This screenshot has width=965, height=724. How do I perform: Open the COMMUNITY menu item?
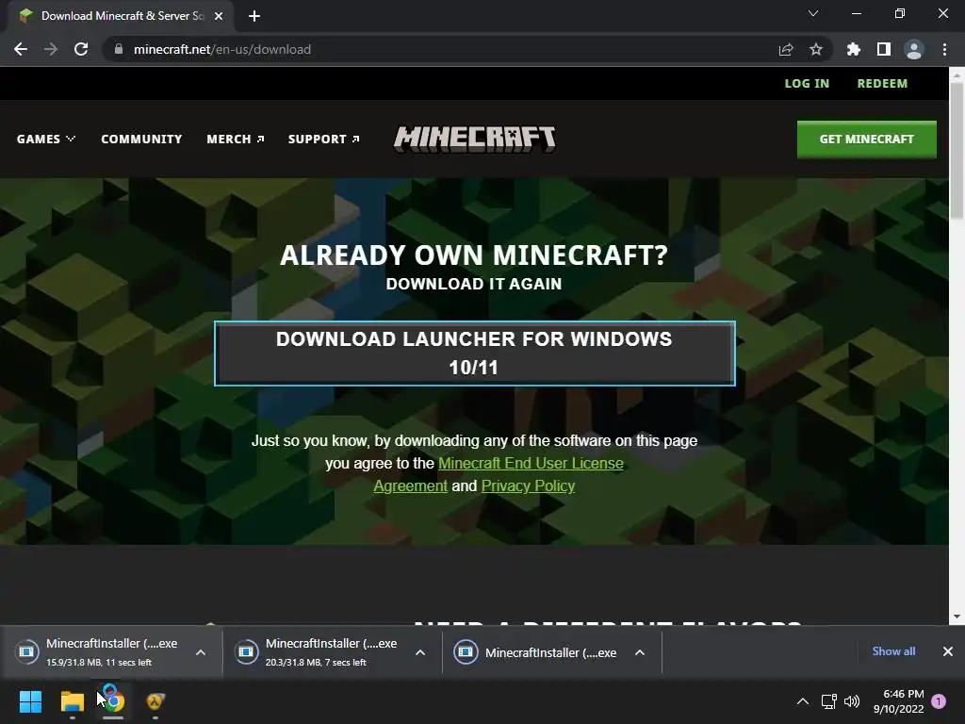coord(141,140)
